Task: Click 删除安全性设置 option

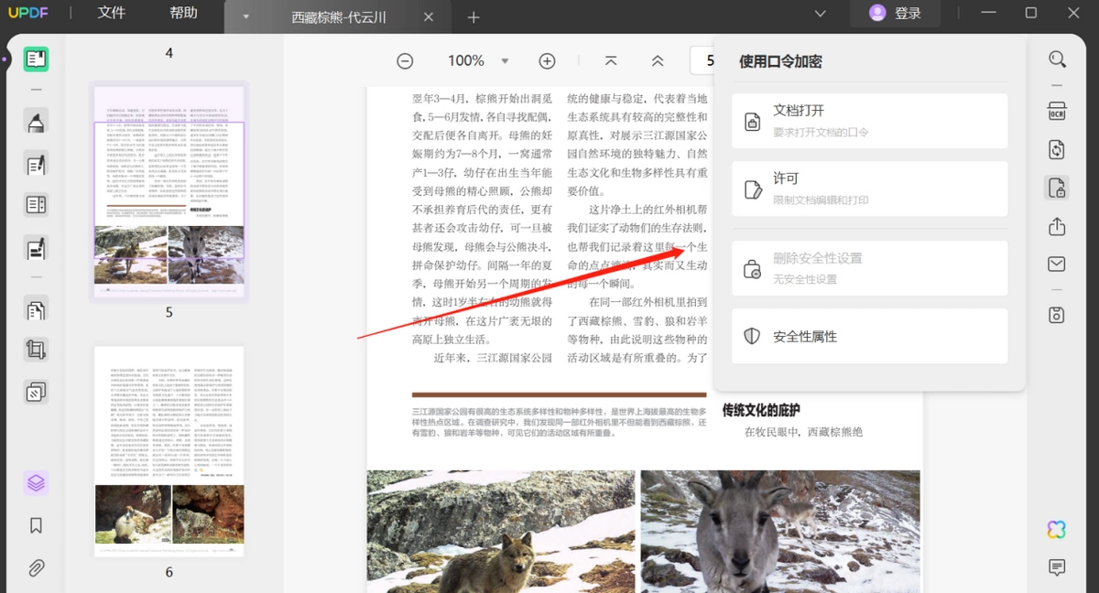Action: point(869,268)
